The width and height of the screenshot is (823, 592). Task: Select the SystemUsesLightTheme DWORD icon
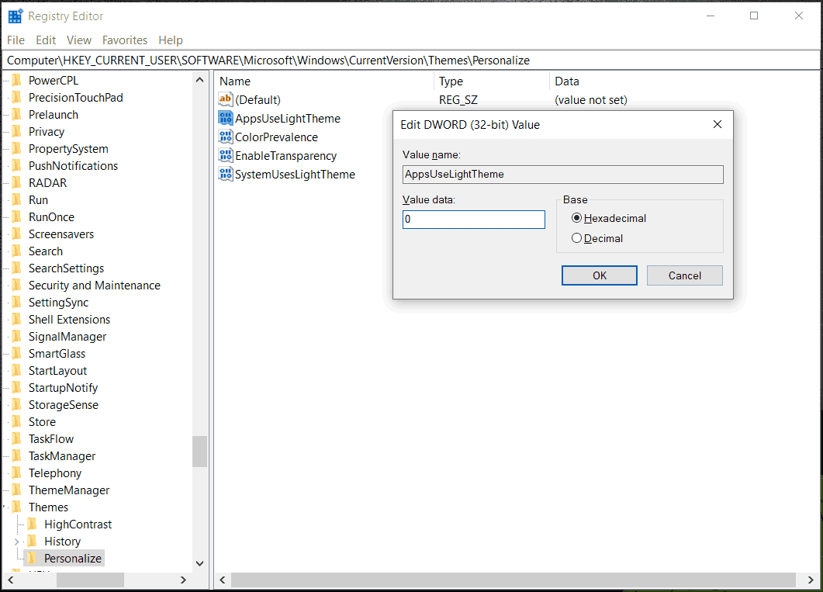225,175
